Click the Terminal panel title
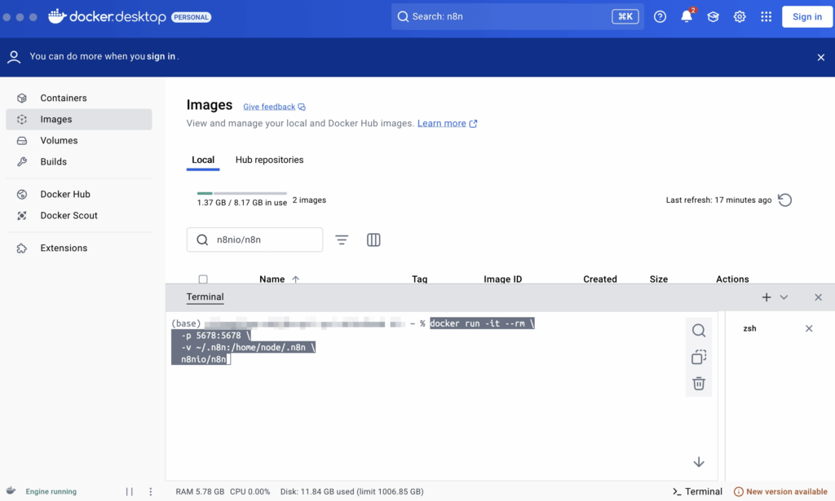The width and height of the screenshot is (835, 501). coord(205,297)
